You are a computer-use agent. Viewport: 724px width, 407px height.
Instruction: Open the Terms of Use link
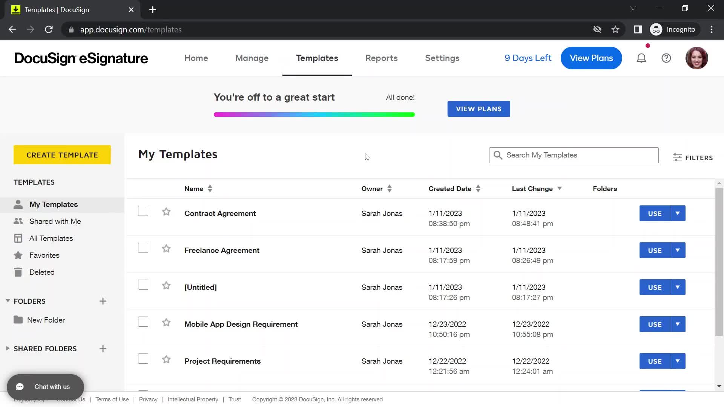pos(112,399)
